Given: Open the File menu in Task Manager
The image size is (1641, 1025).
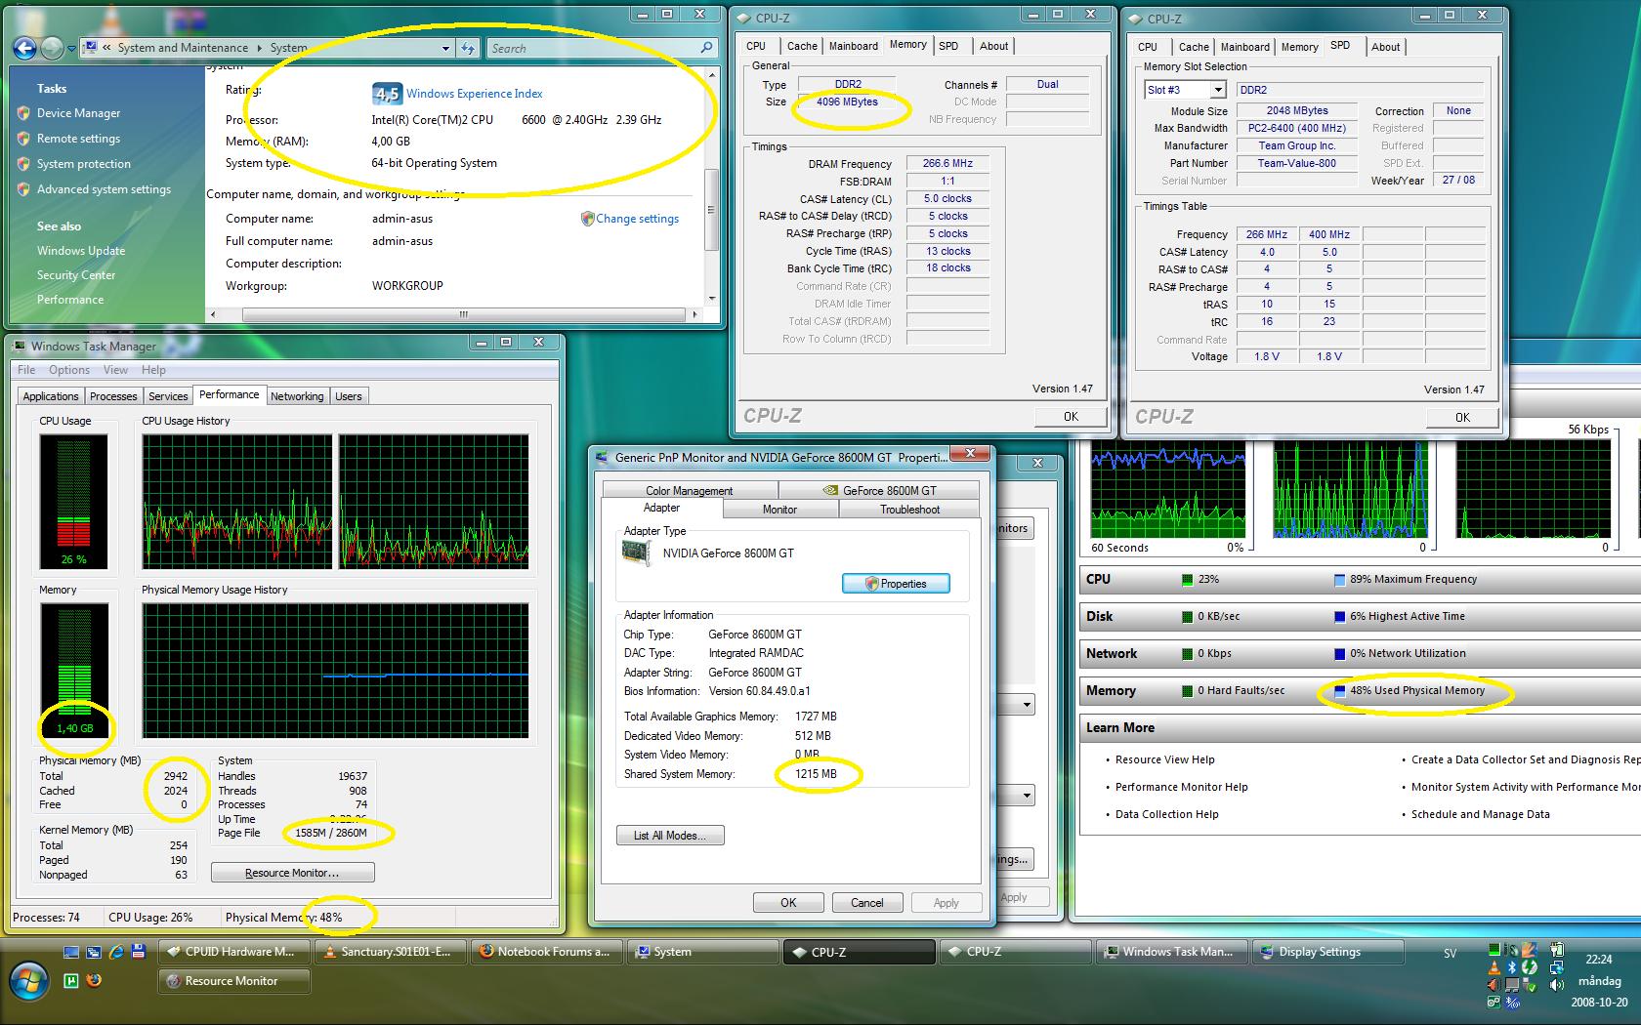Looking at the screenshot, I should [26, 370].
